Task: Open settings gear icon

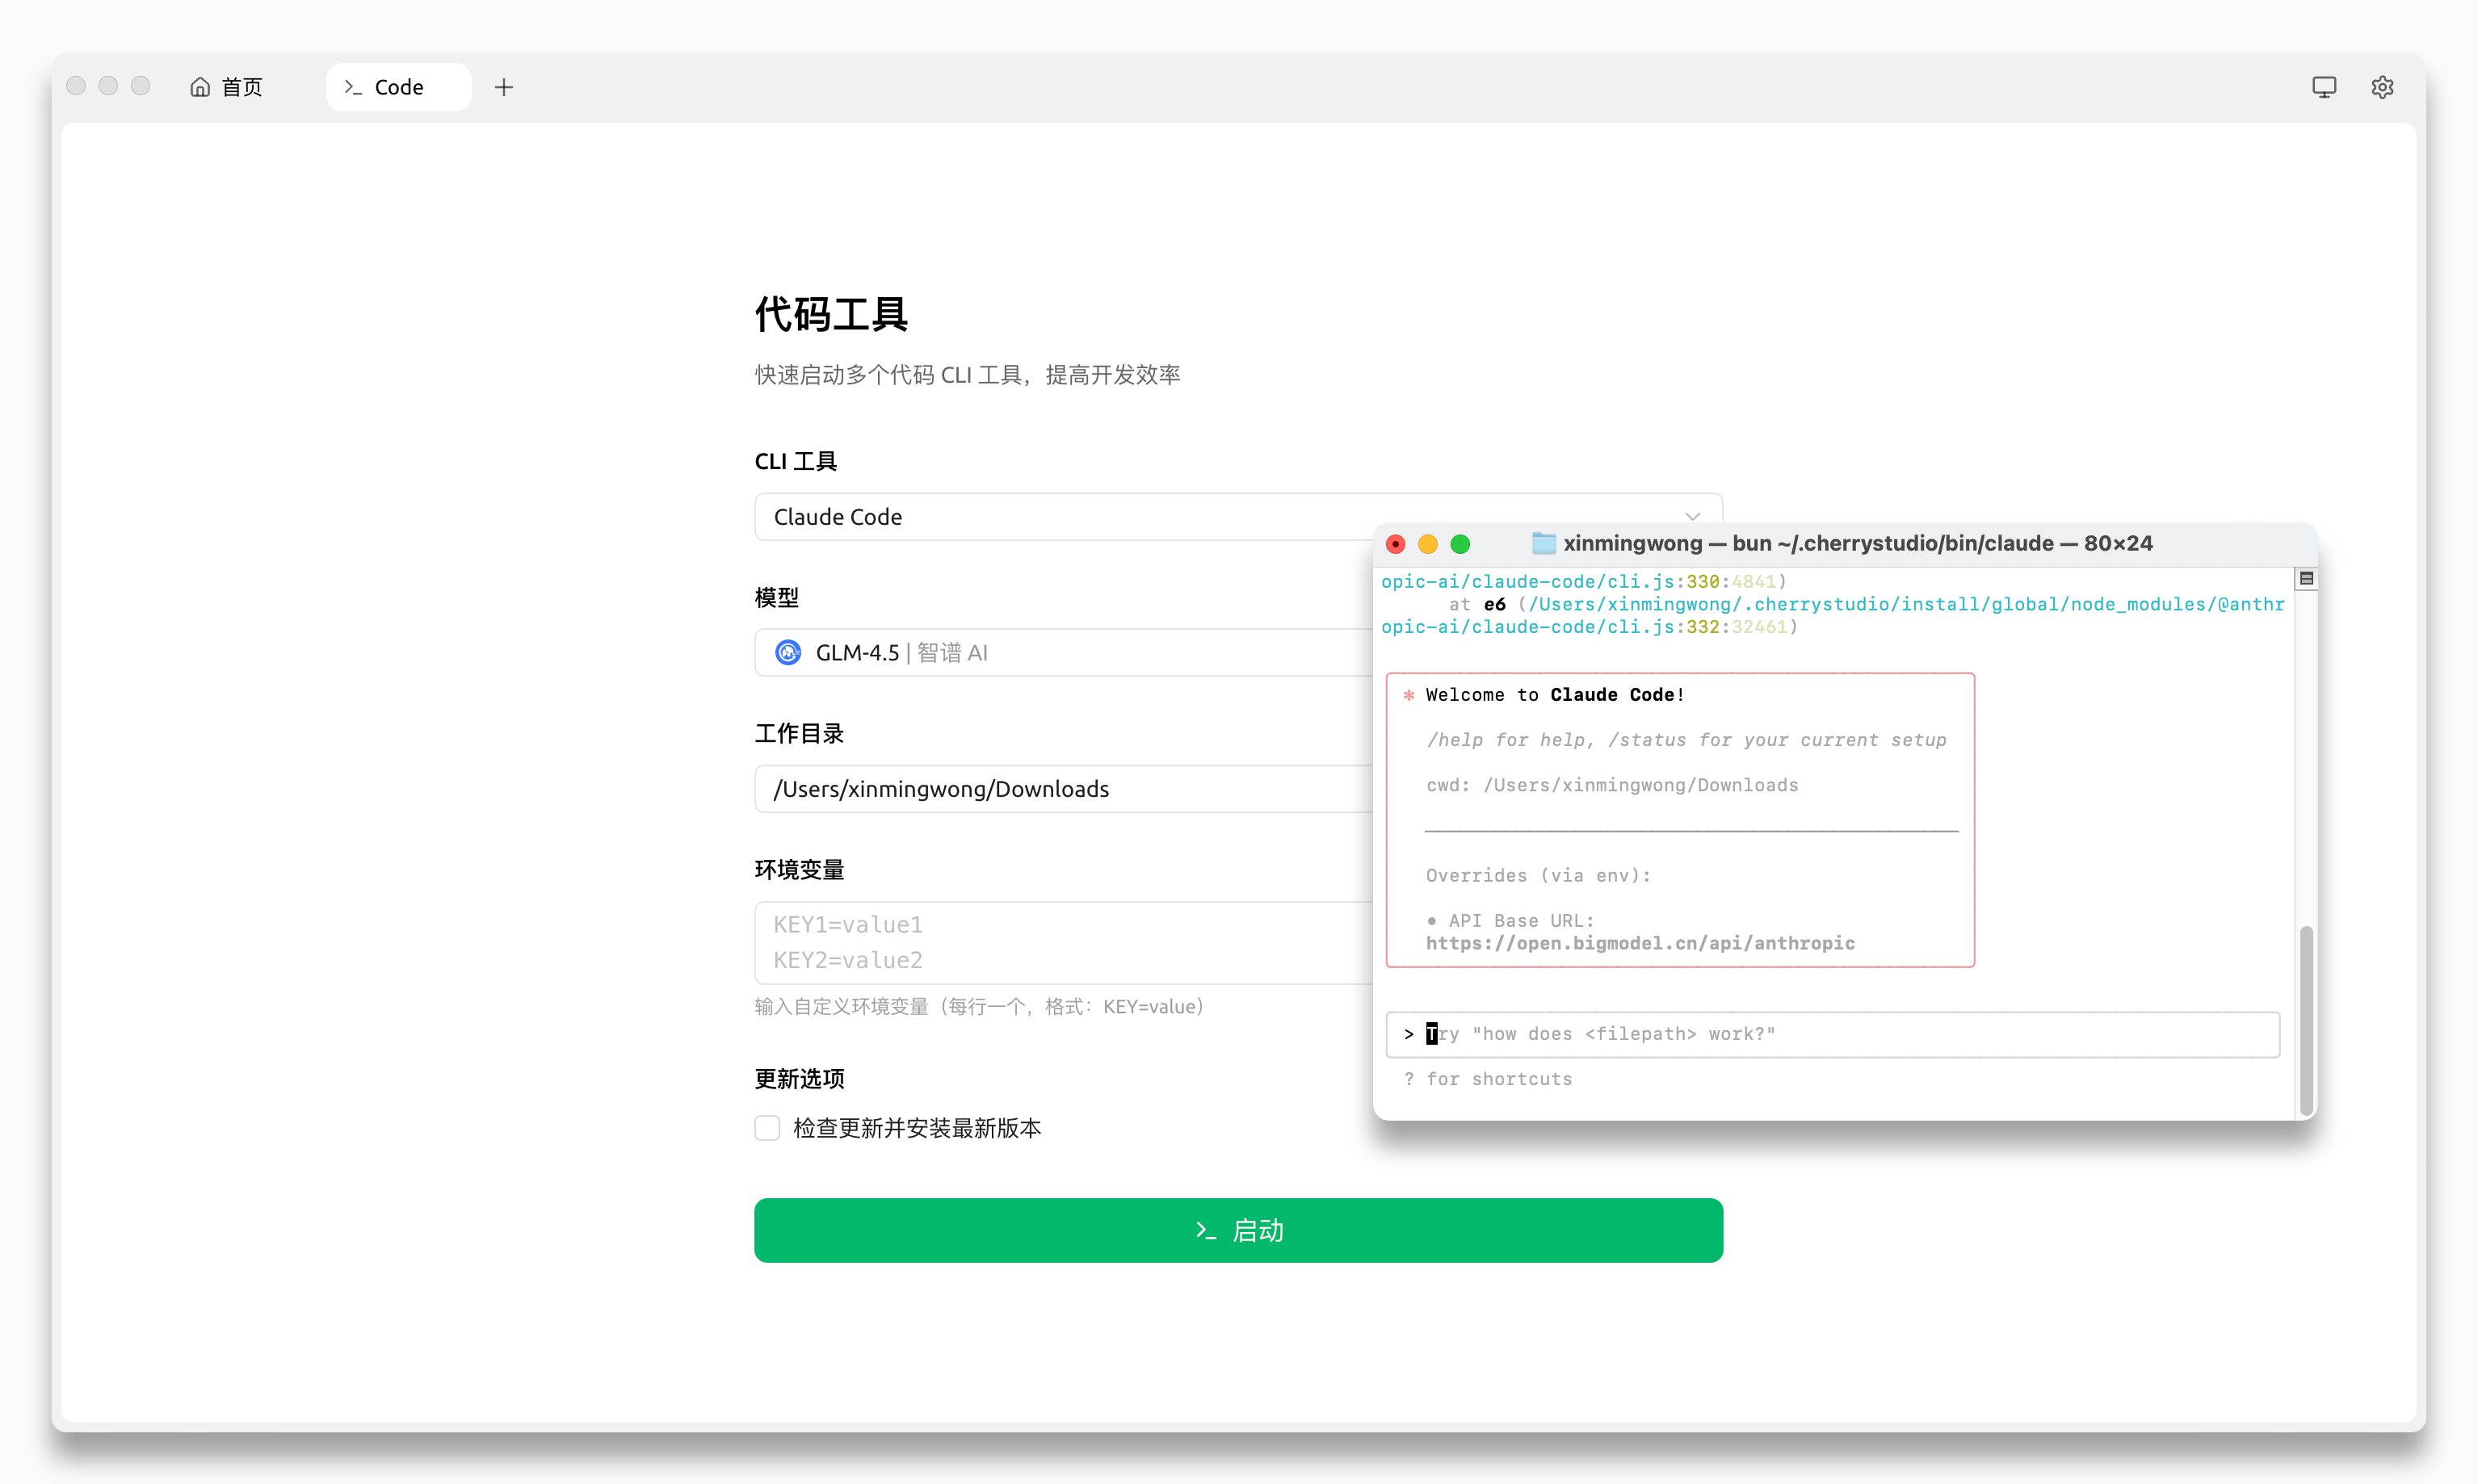Action: tap(2382, 87)
